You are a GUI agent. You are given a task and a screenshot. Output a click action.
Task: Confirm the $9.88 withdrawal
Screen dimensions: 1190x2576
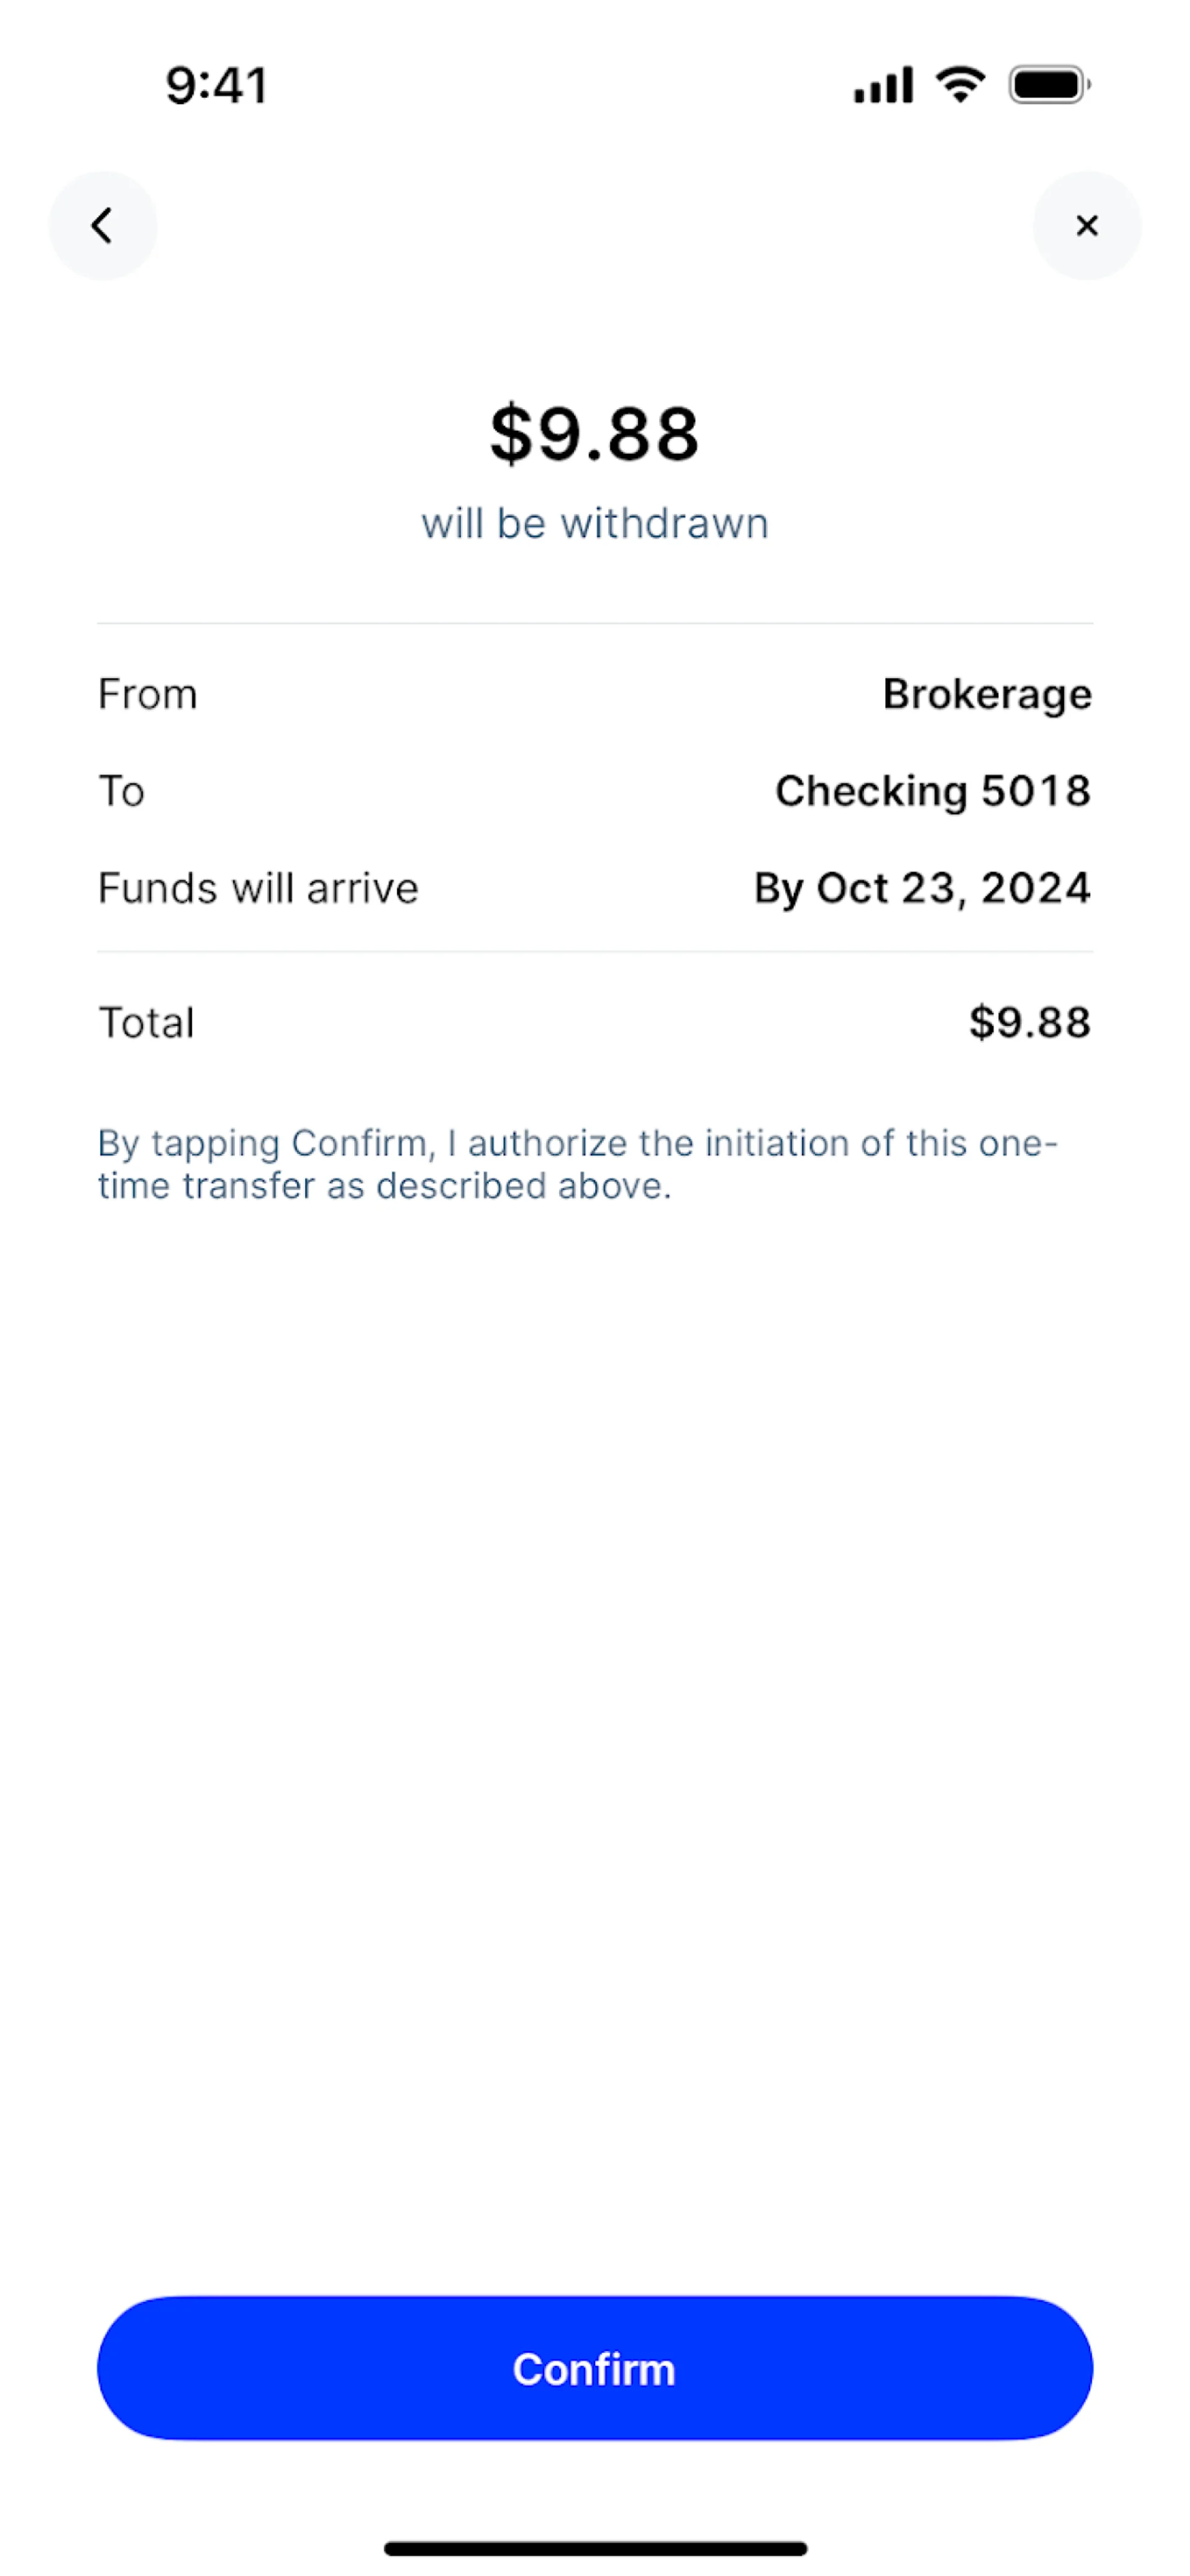pyautogui.click(x=594, y=2368)
